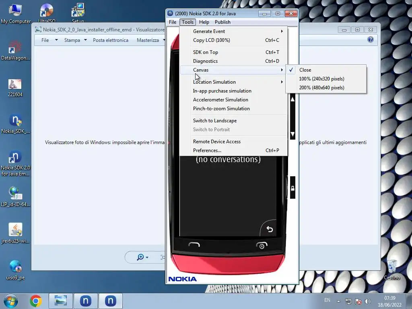Open DataWagon desktop shortcut

pos(15,50)
